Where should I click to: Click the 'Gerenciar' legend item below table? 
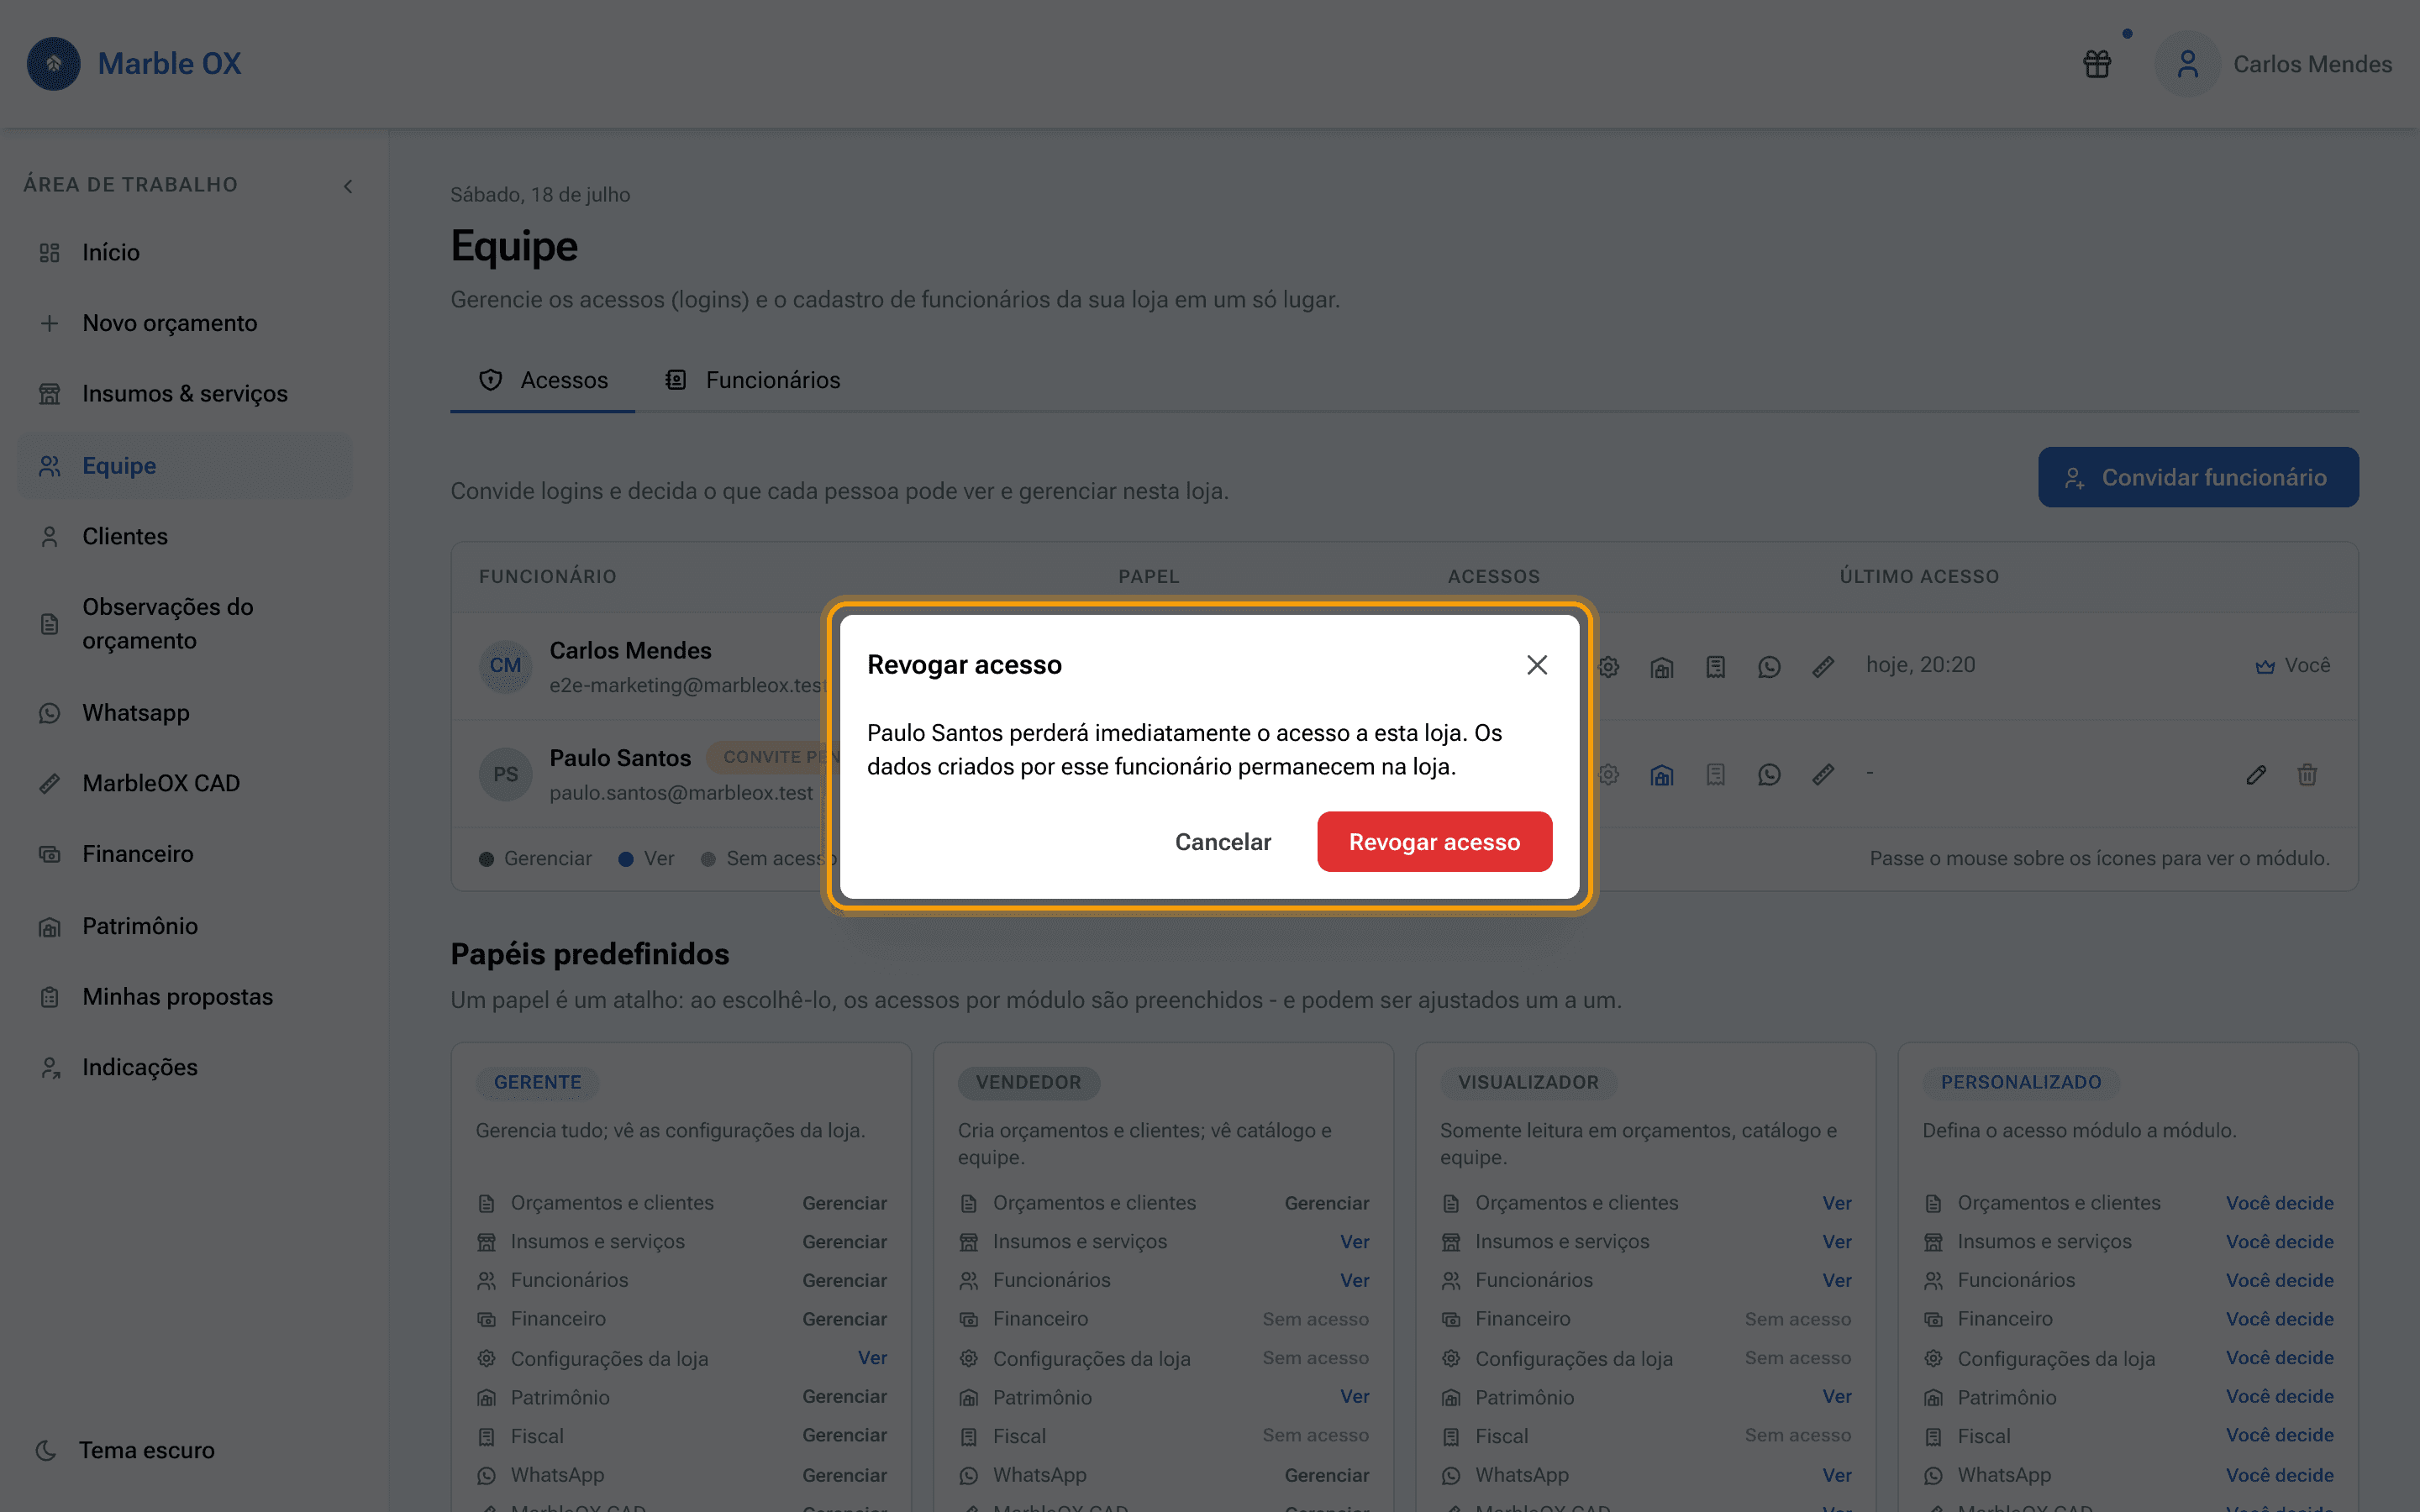tap(536, 859)
